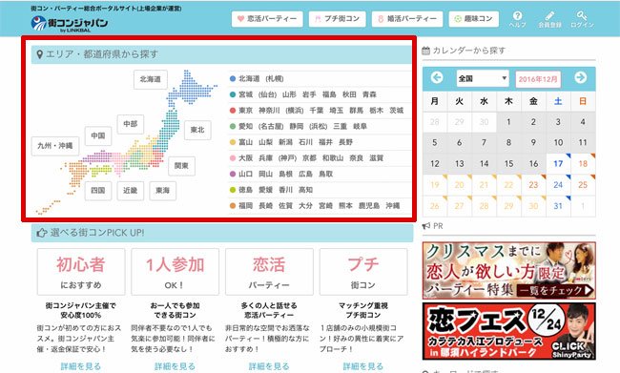Open the 宮城 prefecture link
This screenshot has width=620, height=373.
[x=245, y=94]
